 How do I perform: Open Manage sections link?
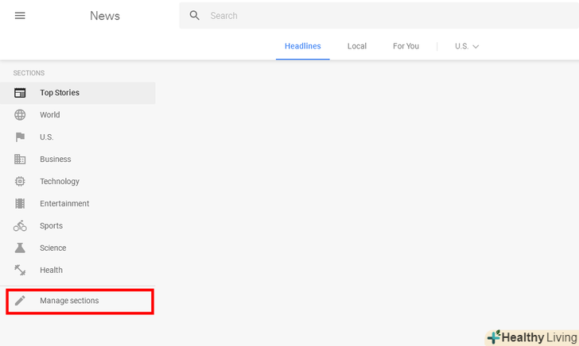click(x=69, y=301)
